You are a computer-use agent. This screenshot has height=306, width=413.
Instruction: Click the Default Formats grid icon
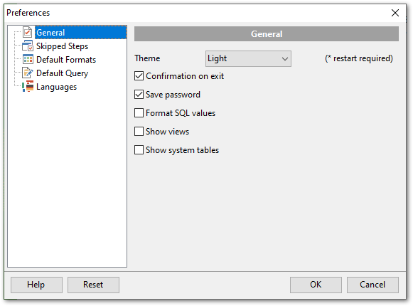[28, 59]
